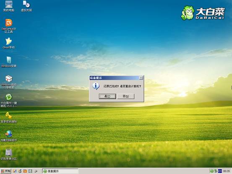Open the My Computer desktop icon
This screenshot has height=174, width=232.
9,6
